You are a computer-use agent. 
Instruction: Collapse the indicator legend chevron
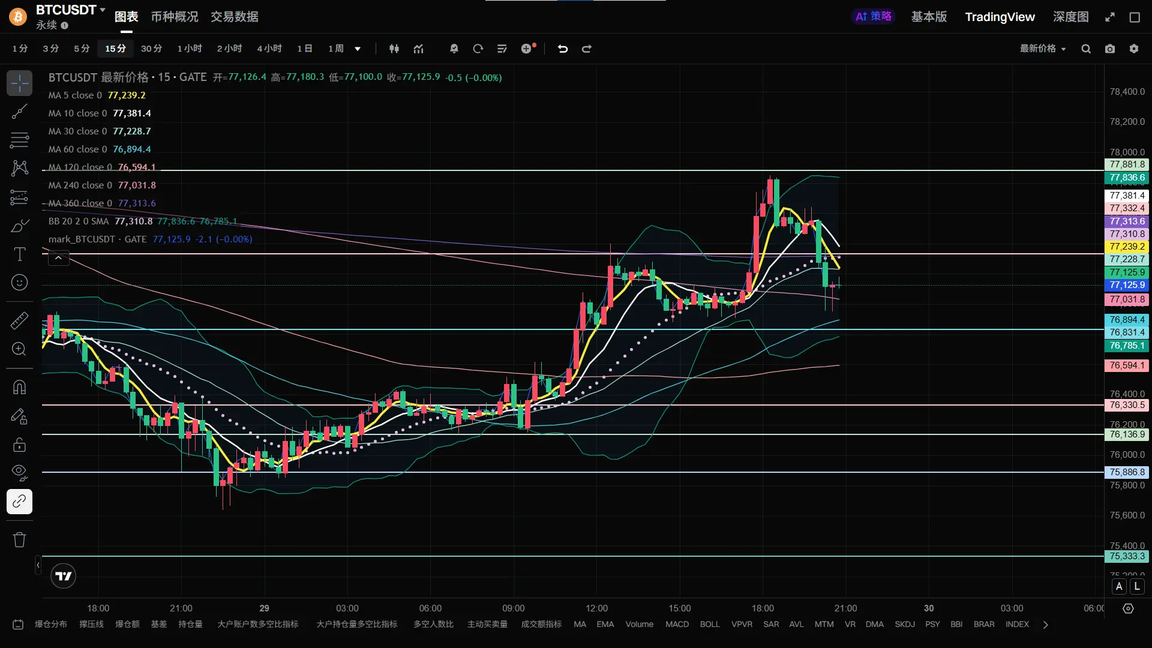58,258
